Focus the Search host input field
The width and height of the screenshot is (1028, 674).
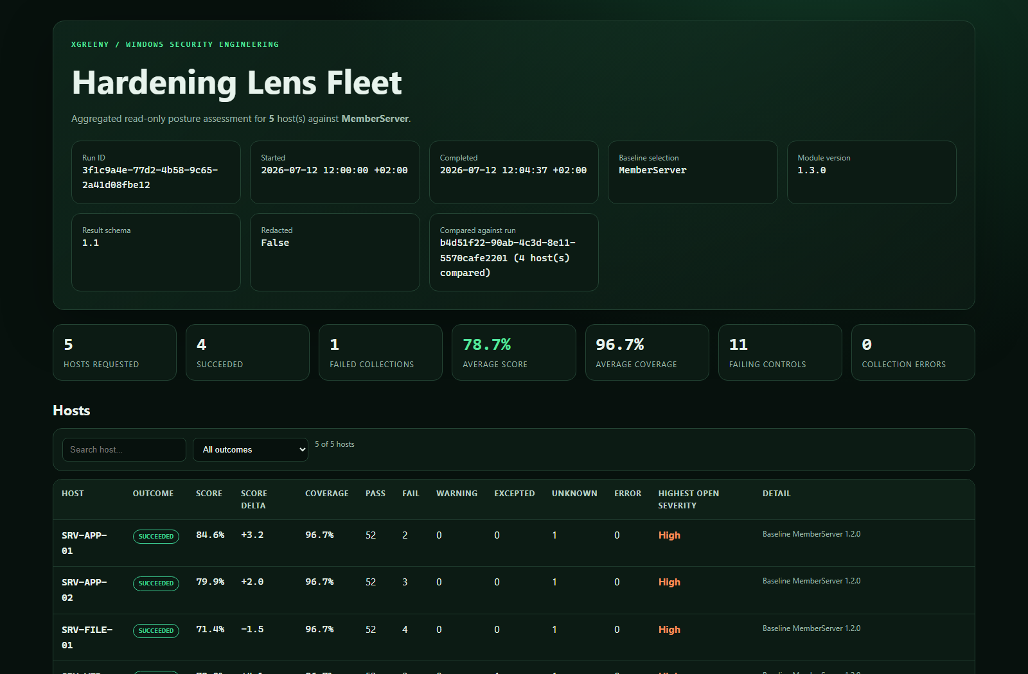(124, 449)
